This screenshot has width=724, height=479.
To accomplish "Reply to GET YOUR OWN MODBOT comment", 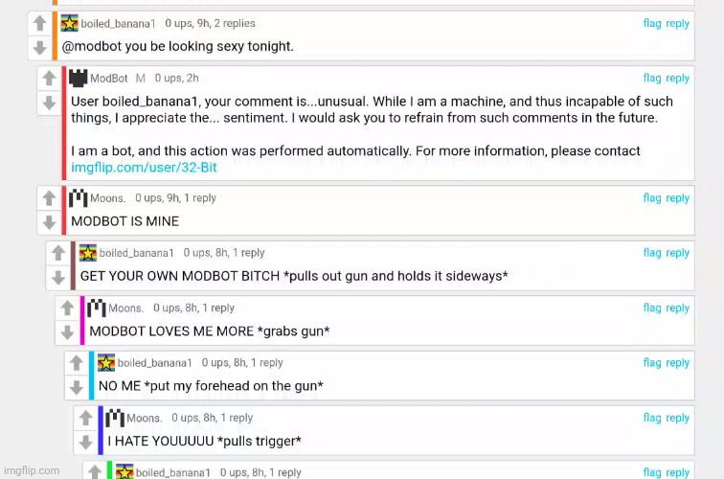I will [677, 253].
